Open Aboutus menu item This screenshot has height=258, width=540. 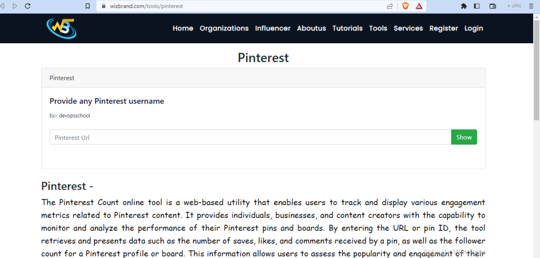311,28
